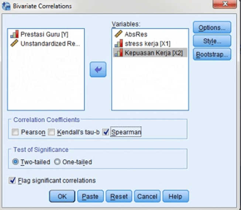Close the Bivariate Correlations window
Viewport: 241px width, 210px height.
click(225, 4)
